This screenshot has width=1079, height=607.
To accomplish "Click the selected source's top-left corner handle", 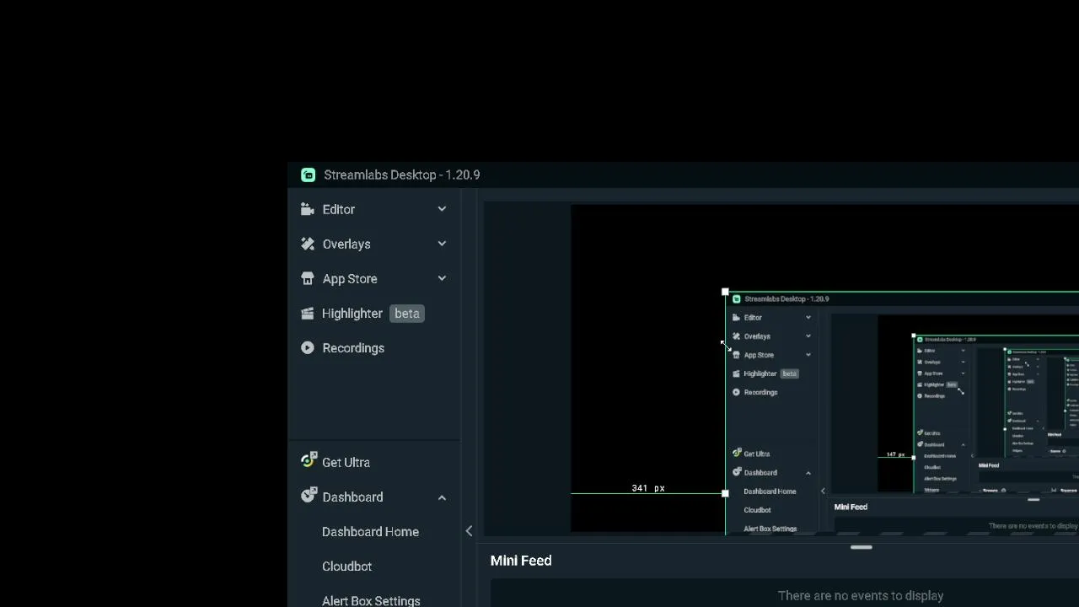I will pyautogui.click(x=726, y=292).
